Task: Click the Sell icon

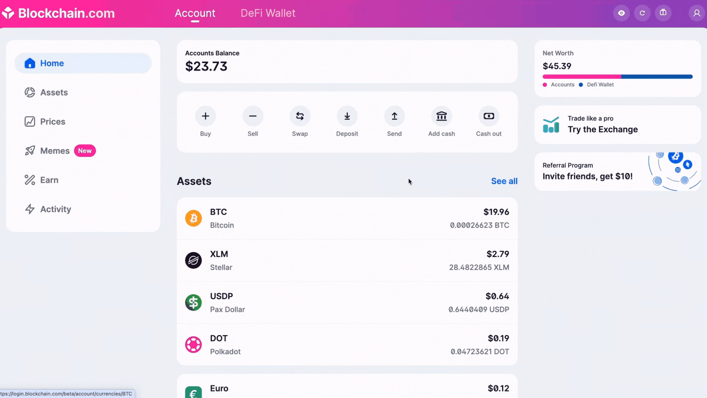Action: (253, 116)
